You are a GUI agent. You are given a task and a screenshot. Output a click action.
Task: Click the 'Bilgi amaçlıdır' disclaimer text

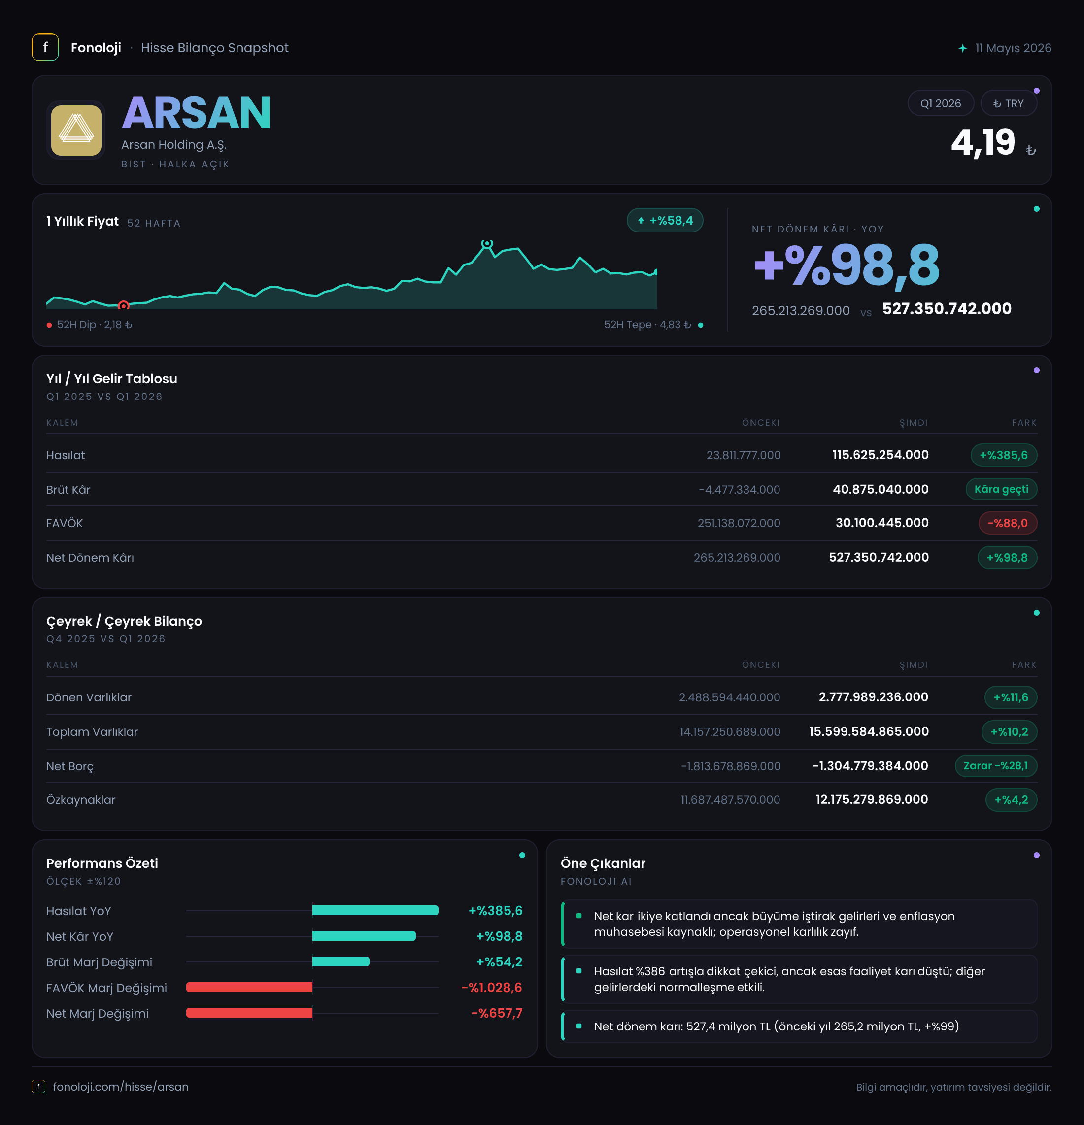pyautogui.click(x=953, y=1087)
